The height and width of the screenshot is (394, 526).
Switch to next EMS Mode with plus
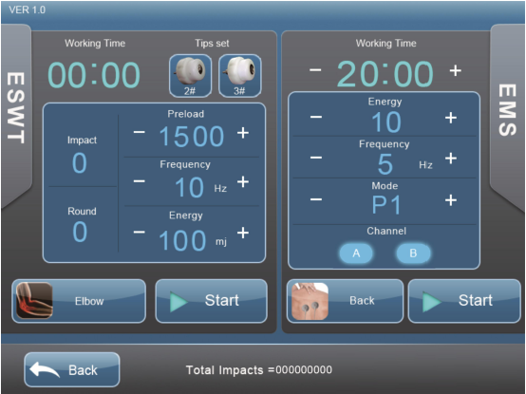tap(451, 200)
